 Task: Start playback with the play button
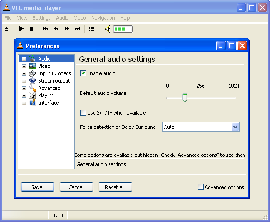pos(21,28)
